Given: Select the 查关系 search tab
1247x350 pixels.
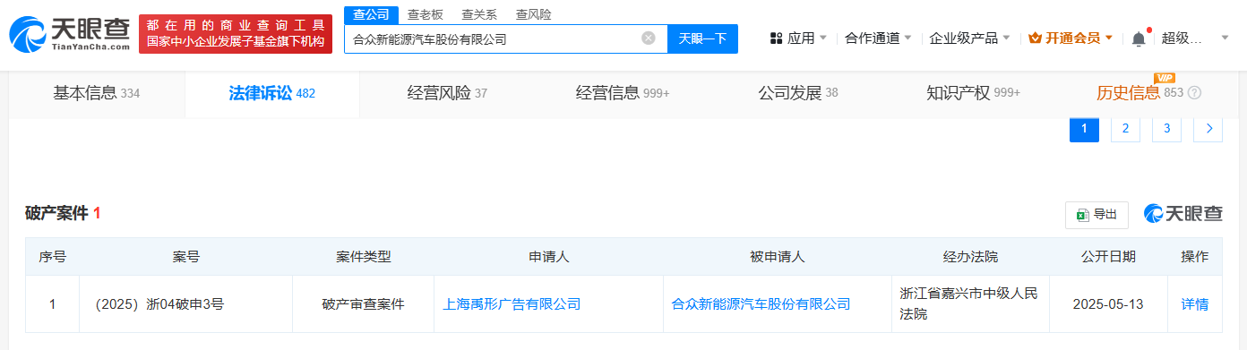Looking at the screenshot, I should 479,14.
